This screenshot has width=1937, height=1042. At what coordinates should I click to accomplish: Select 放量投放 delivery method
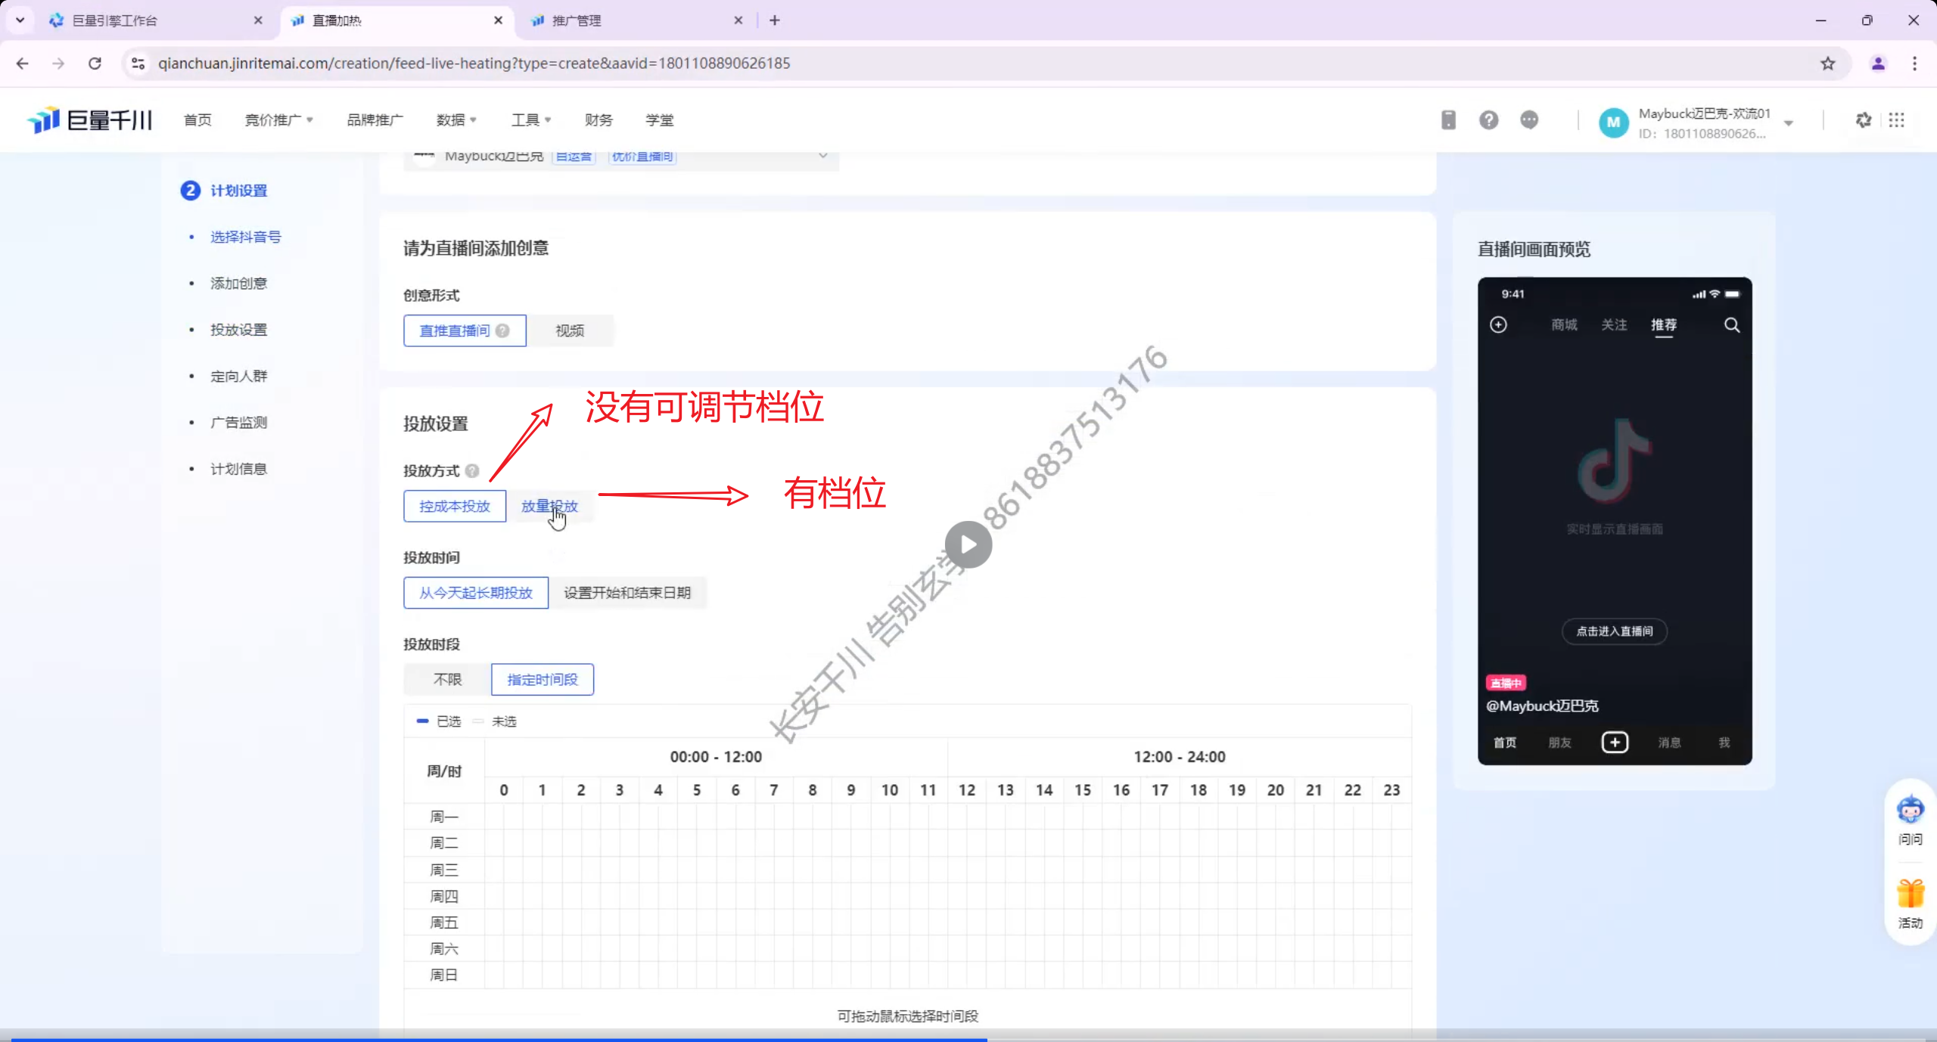(549, 506)
